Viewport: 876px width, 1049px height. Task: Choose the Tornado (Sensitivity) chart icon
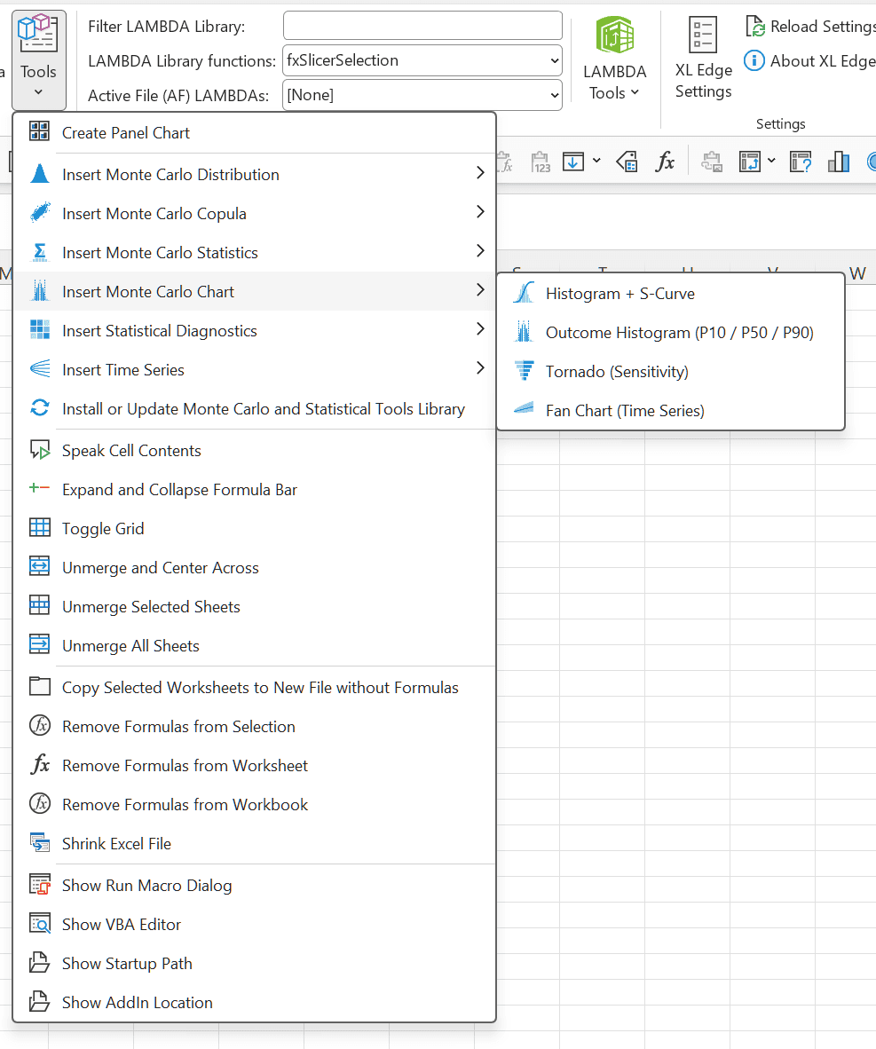[x=524, y=371]
